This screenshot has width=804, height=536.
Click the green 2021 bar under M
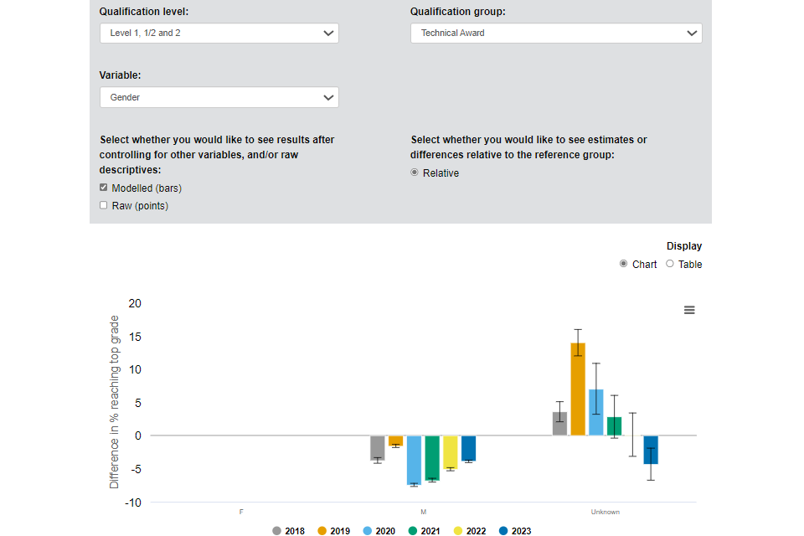[x=432, y=457]
